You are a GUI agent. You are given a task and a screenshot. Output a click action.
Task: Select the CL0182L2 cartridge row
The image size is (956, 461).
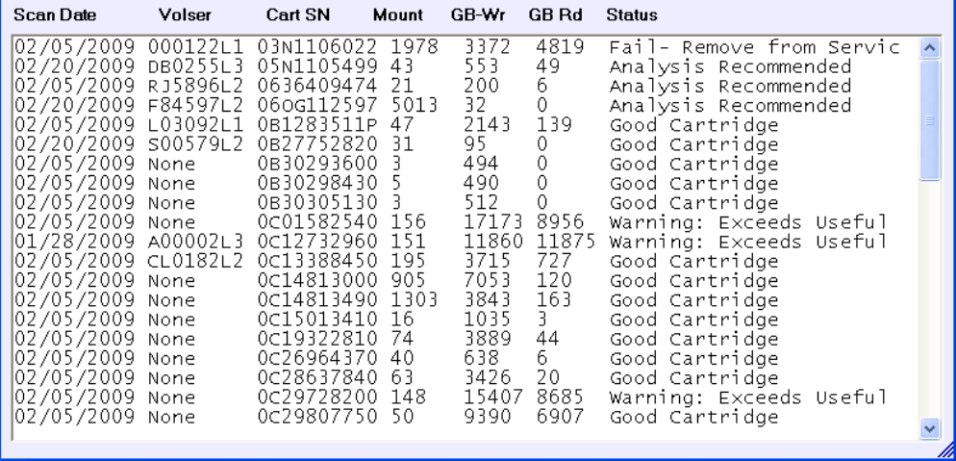465,261
